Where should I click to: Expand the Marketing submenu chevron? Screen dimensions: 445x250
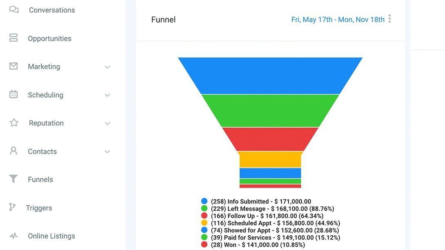pos(107,67)
